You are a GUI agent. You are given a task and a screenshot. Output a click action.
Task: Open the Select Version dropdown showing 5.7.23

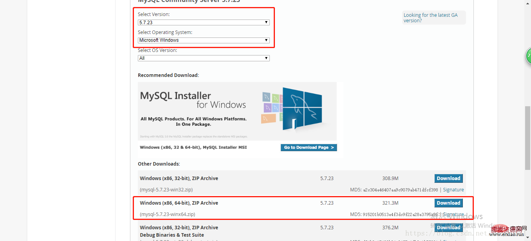(x=204, y=22)
